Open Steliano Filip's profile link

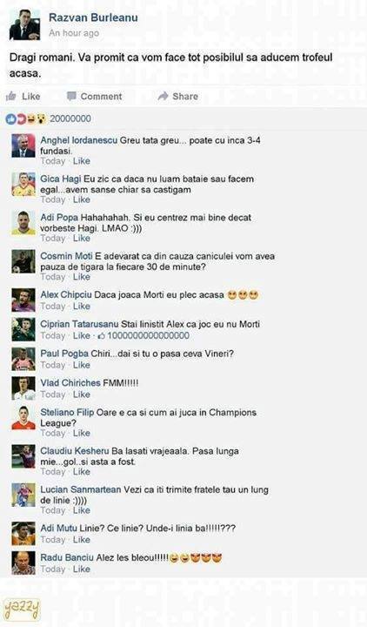67,412
